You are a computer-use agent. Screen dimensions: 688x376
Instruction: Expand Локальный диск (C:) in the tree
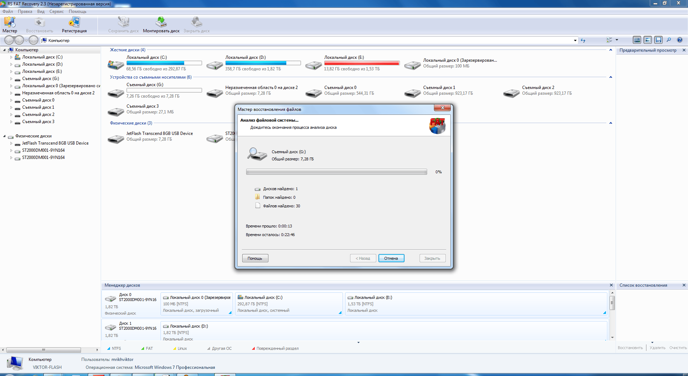11,57
